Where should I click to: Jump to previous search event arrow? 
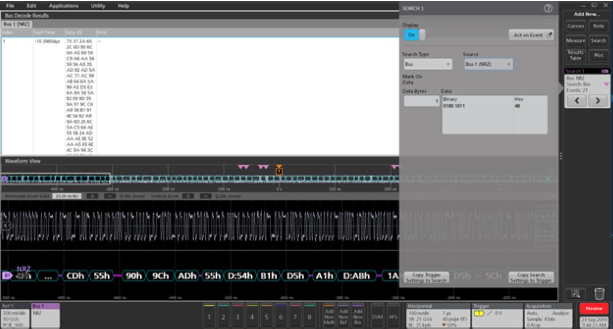point(577,102)
